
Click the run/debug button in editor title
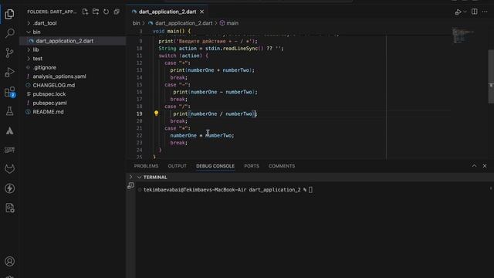[x=458, y=12]
